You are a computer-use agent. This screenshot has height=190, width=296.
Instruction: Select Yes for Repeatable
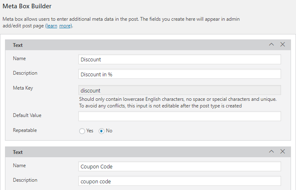tap(82, 131)
